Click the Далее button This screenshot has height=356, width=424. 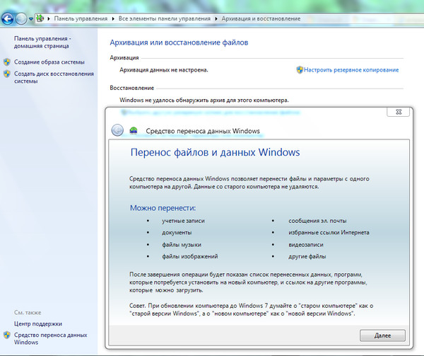coord(382,335)
